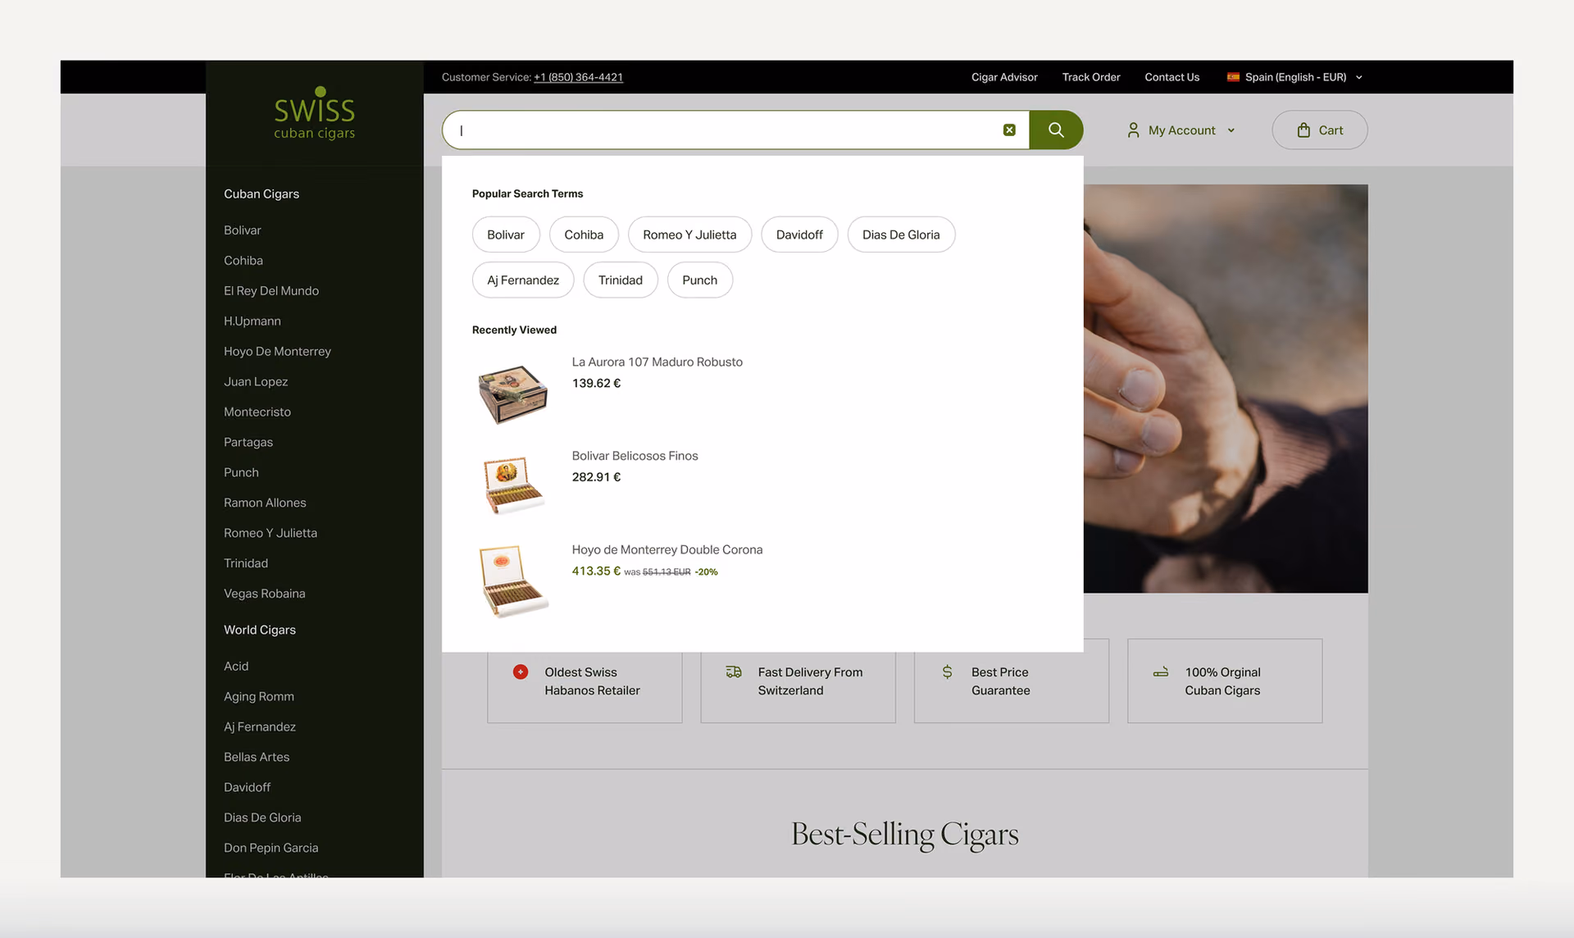Open La Aurora 107 Maduro Robusto thumbnail
Image resolution: width=1574 pixels, height=938 pixels.
coord(513,394)
